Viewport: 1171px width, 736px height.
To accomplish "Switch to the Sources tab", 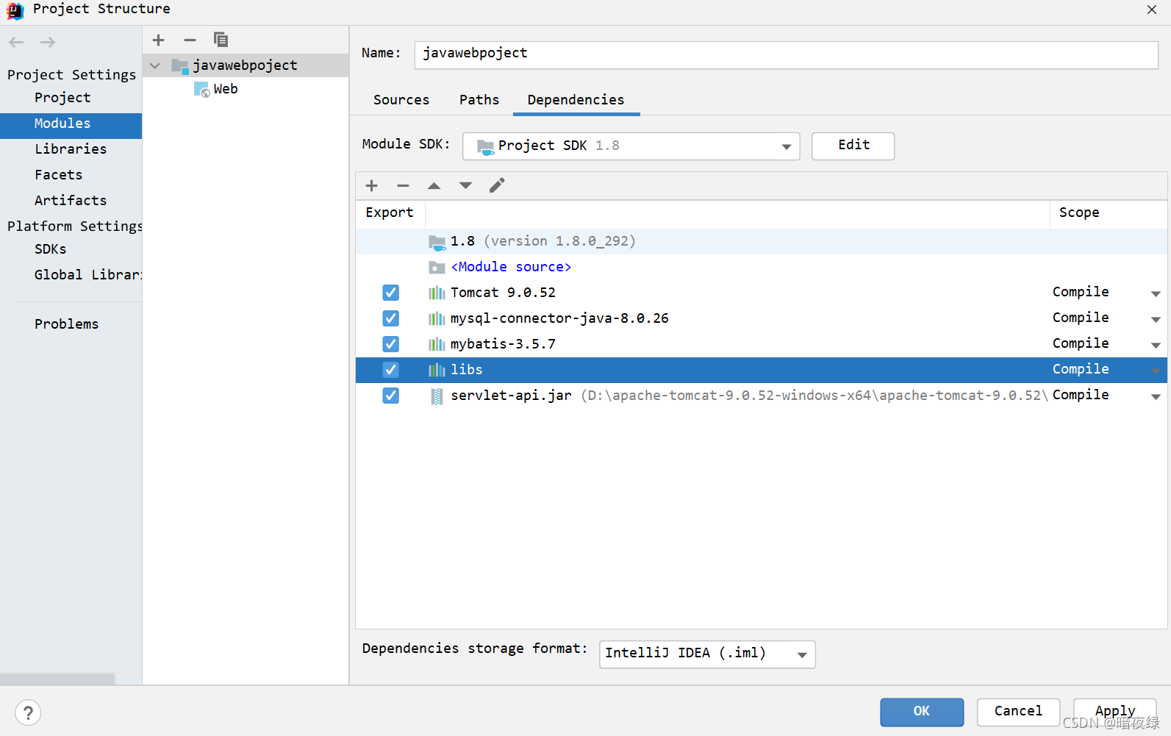I will 401,100.
